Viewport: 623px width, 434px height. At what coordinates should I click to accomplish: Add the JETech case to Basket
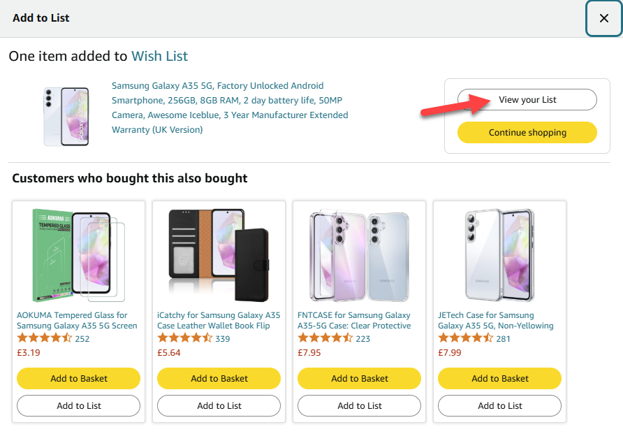499,378
